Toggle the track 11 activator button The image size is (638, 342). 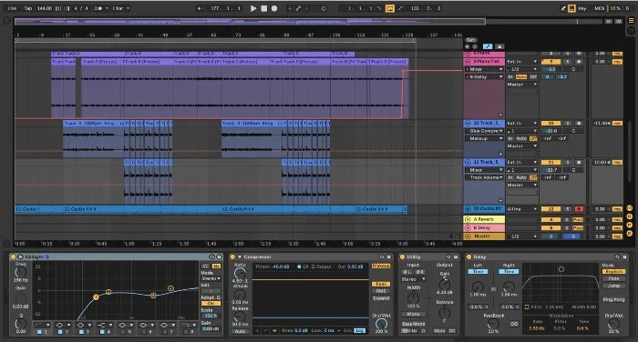coord(551,162)
